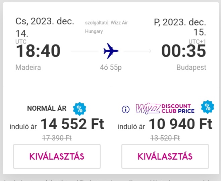Click the 10 940 Ft club price

tap(180, 124)
